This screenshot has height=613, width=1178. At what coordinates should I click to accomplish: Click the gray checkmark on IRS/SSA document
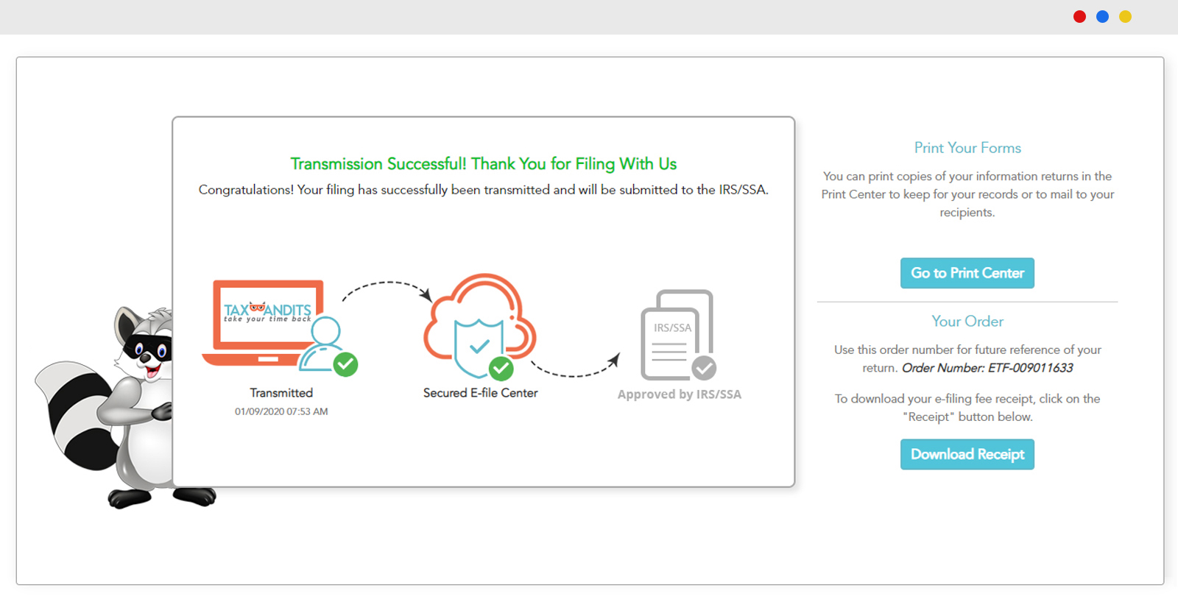coord(704,367)
